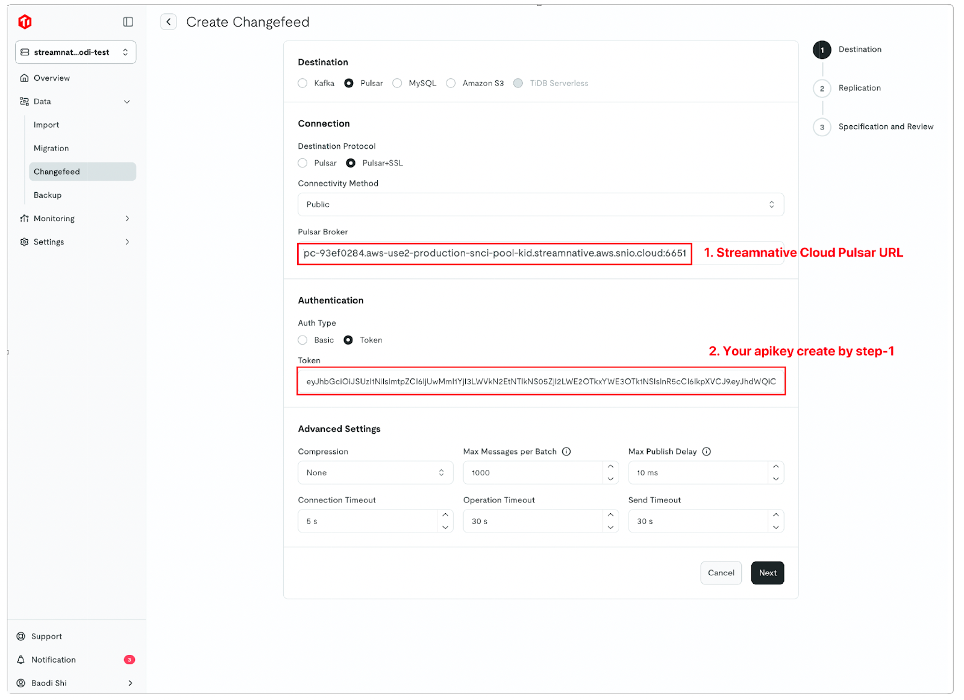The height and width of the screenshot is (700, 964).
Task: Click the Next button
Action: tap(767, 573)
